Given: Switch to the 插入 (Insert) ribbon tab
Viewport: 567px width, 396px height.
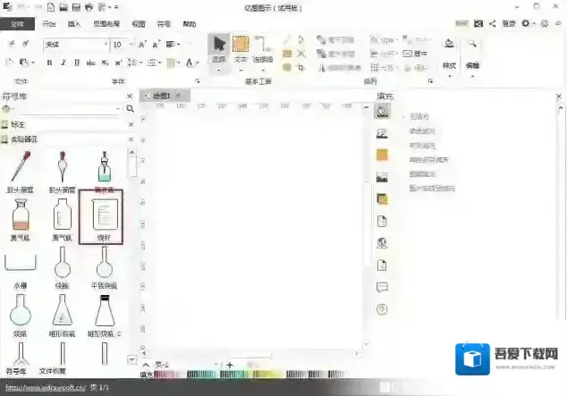Looking at the screenshot, I should 74,24.
